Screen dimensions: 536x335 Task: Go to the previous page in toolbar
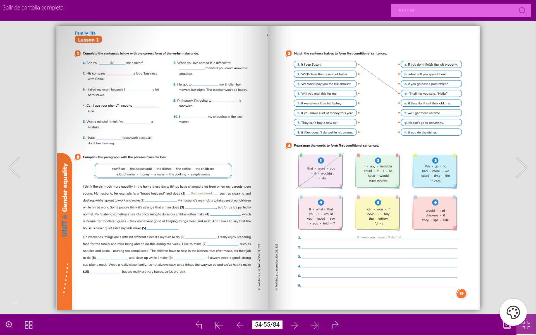(x=240, y=325)
